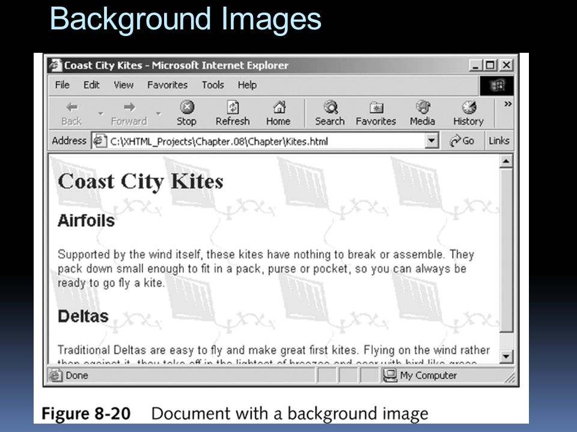Click the status bar page icon

[55, 376]
